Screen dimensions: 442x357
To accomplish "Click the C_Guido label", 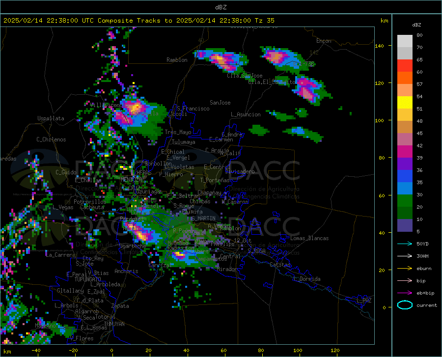I will pyautogui.click(x=66, y=172).
